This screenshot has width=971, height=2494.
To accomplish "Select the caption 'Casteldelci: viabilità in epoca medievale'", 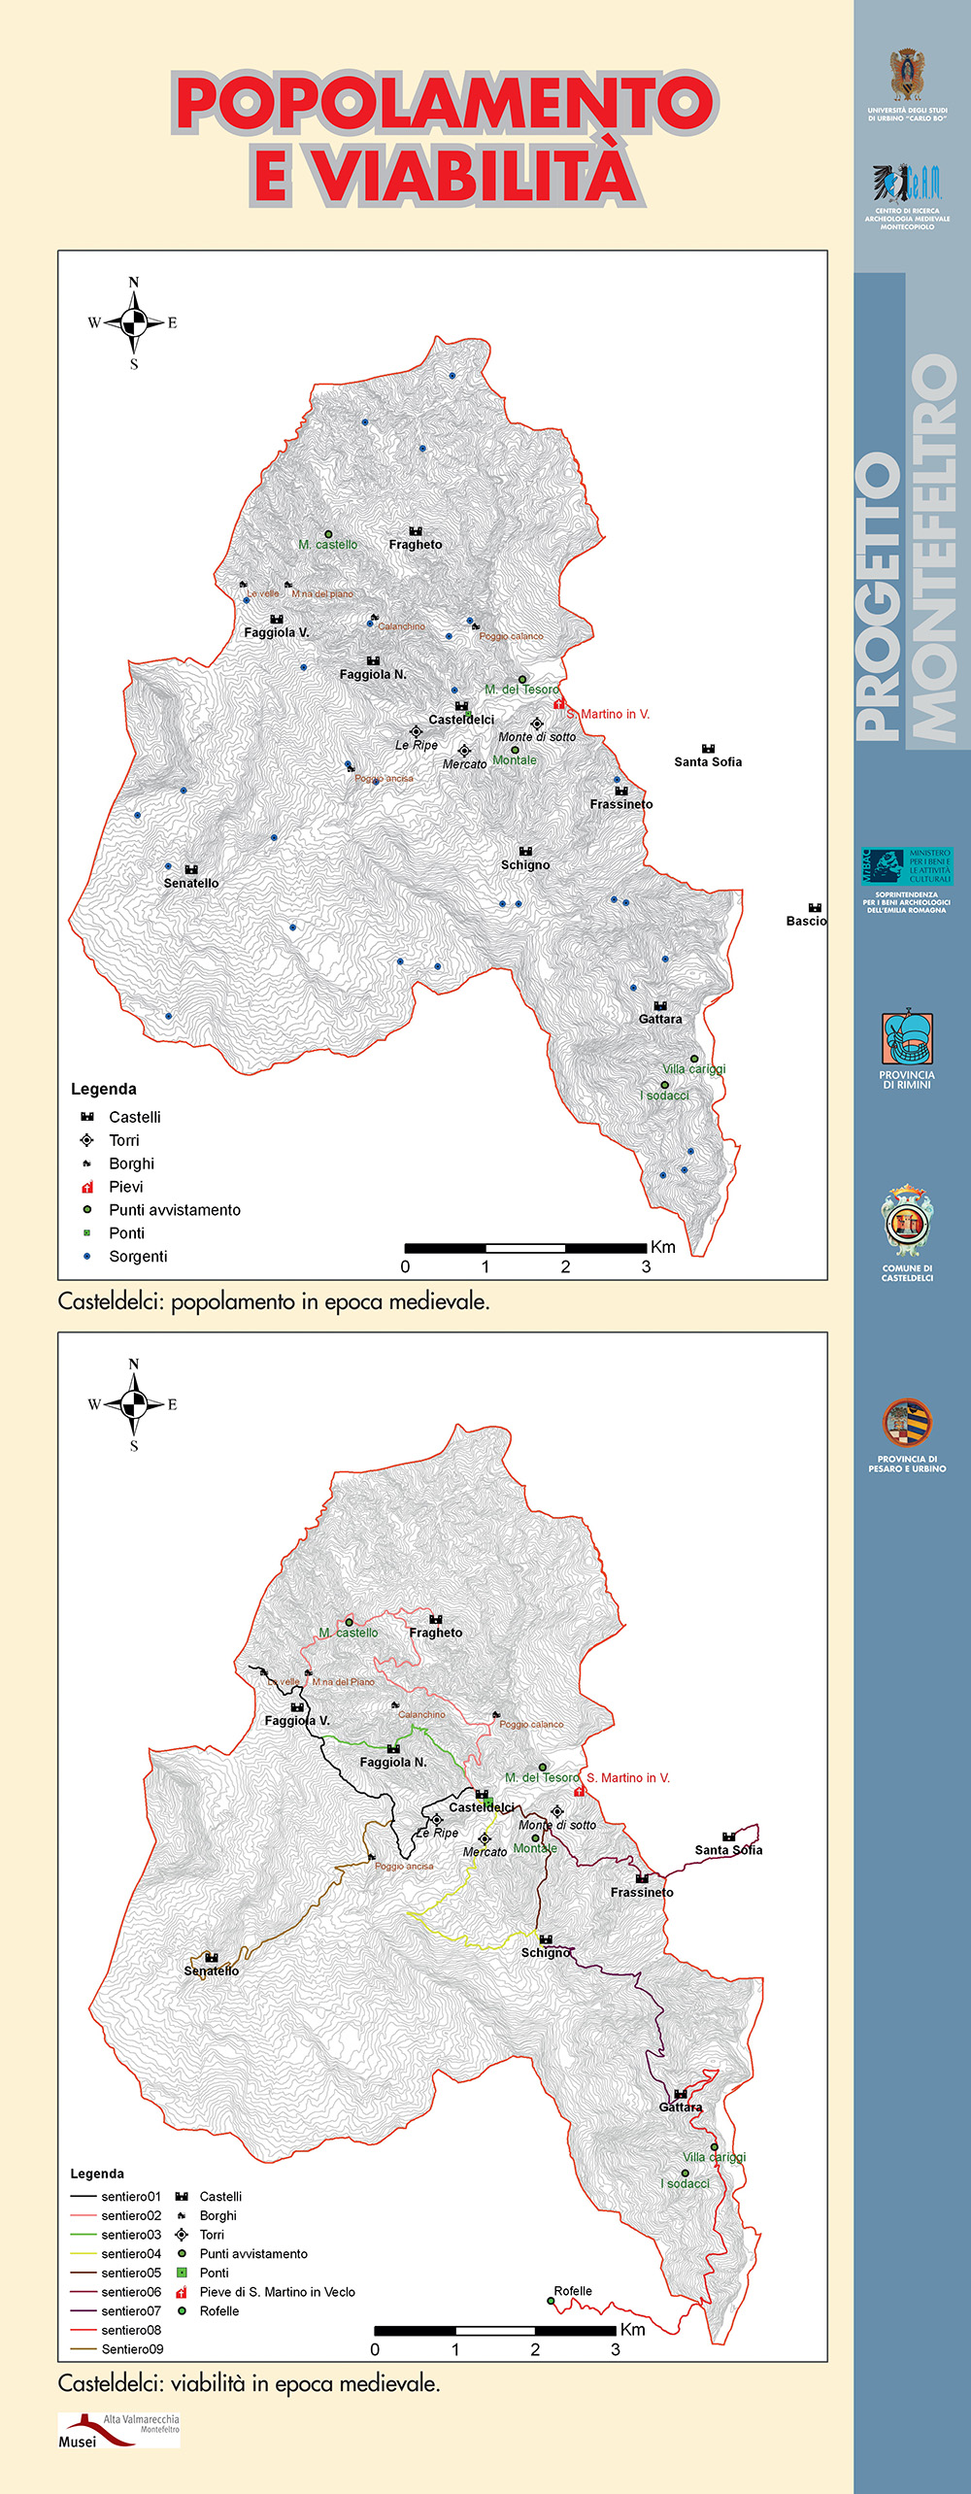I will pyautogui.click(x=249, y=2383).
